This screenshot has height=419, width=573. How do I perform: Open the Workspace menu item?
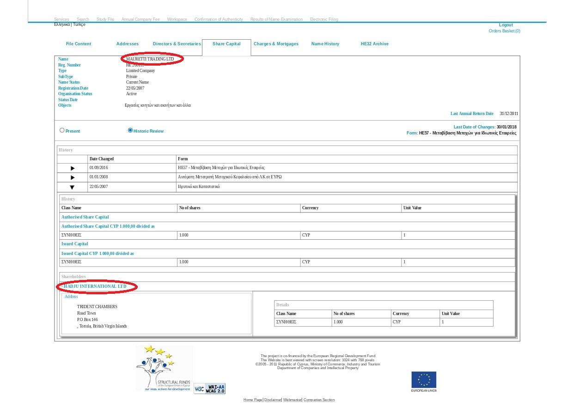pos(177,19)
